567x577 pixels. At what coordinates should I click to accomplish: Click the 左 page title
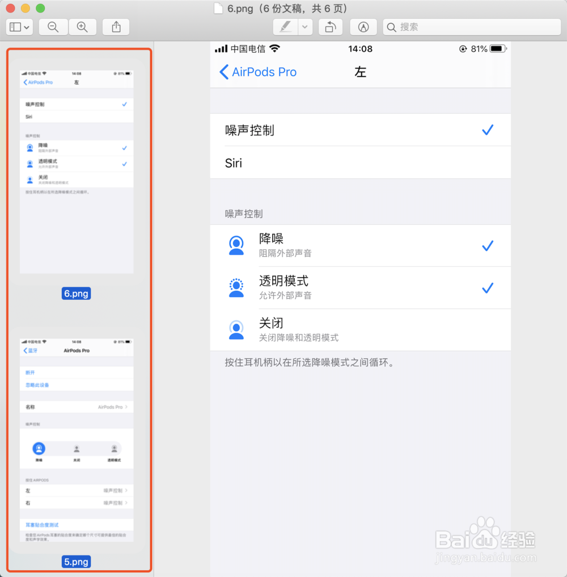point(360,72)
